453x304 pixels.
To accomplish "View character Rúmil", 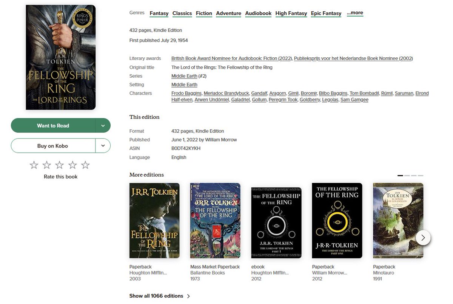I will (x=387, y=94).
